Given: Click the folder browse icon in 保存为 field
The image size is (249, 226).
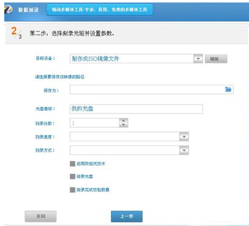Looking at the screenshot, I should 228,89.
